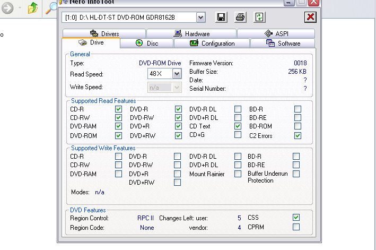
Task: Minimize the Nero InfoTool window
Action: tap(288, 3)
